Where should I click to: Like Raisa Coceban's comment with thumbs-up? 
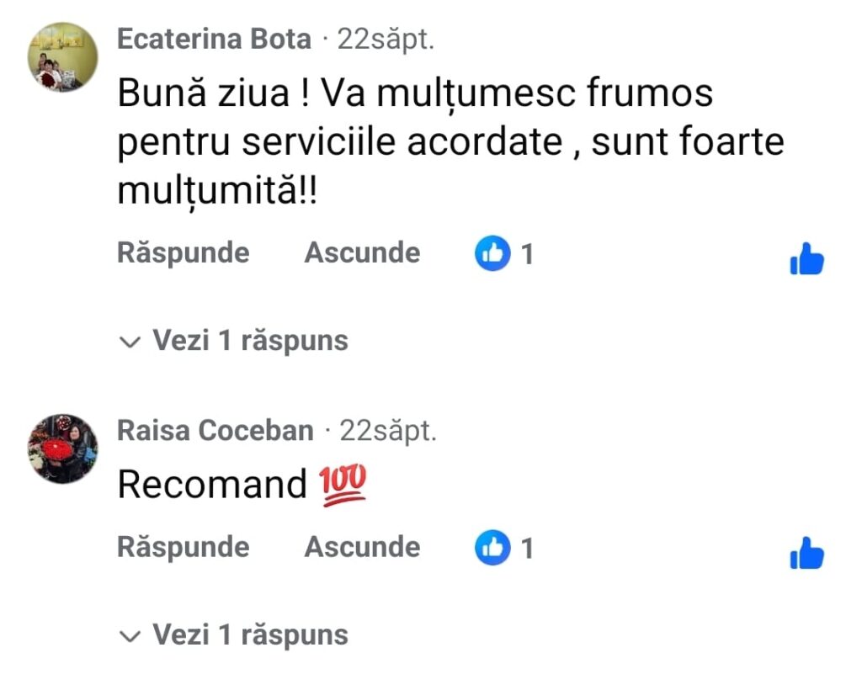pyautogui.click(x=806, y=554)
